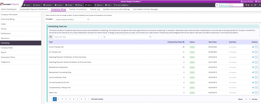Viewport: 261px width, 104px height.
Task: Switch to the Activity Log tab
Action: [x=95, y=9]
